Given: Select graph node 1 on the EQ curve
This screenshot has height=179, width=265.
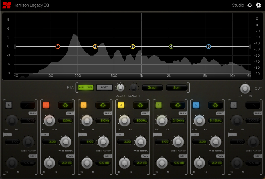Looking at the screenshot, I should tap(58, 47).
